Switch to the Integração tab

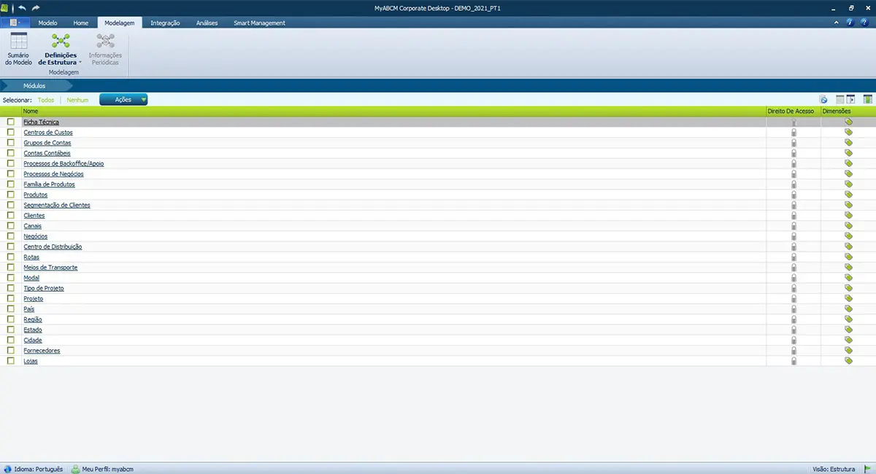point(165,23)
